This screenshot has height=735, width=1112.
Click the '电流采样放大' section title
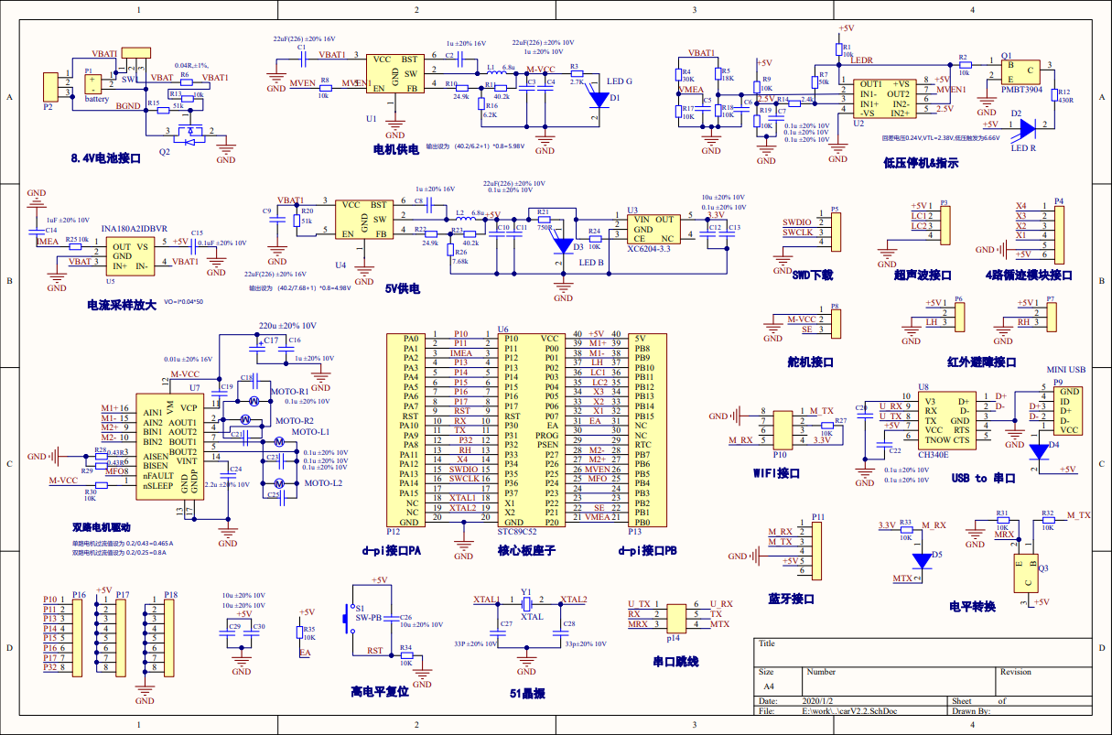click(x=122, y=305)
